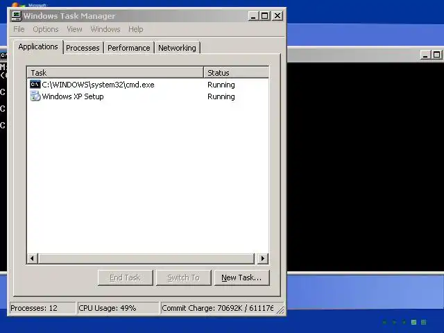Click the Running status of cmd.exe
Viewport: 444px width, 333px height.
(x=221, y=85)
